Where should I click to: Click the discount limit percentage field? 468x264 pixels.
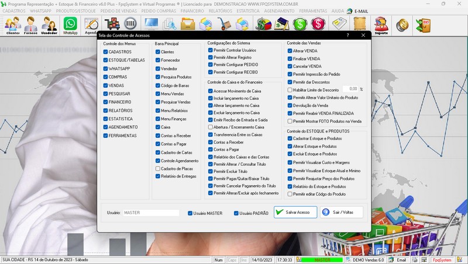(350, 89)
